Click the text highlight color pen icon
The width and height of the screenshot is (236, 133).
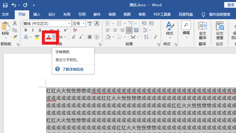(x=37, y=37)
